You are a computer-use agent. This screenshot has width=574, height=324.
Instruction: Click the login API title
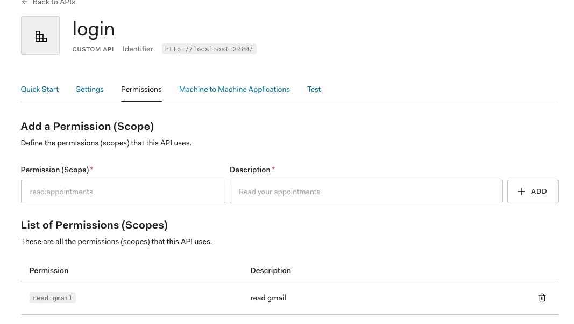(94, 29)
